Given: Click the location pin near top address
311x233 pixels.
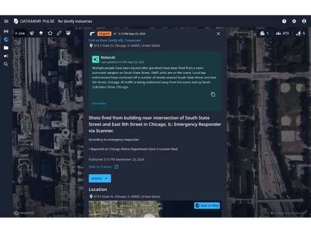Looking at the screenshot, I should (x=91, y=45).
